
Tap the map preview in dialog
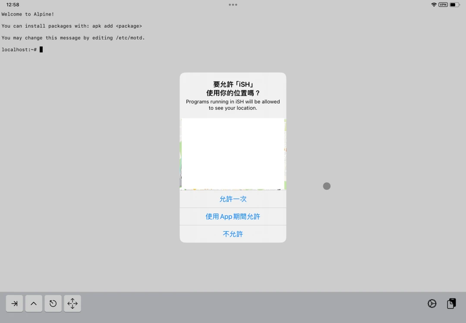[233, 154]
